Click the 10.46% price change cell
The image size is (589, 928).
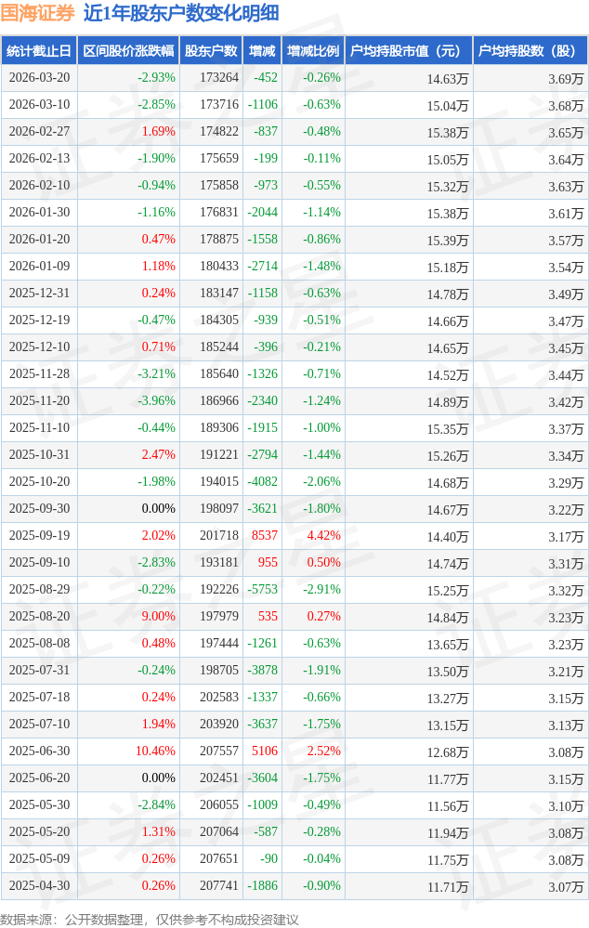point(155,751)
